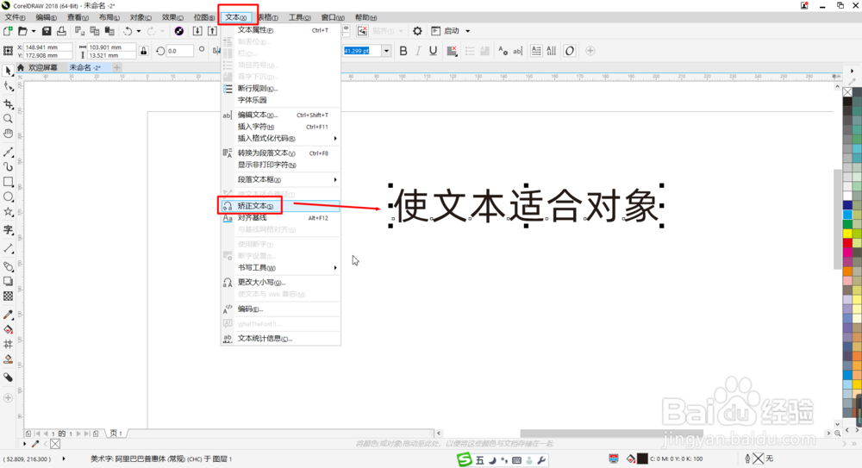Choose 矫正文本 menu item
The image size is (862, 468).
click(x=280, y=206)
